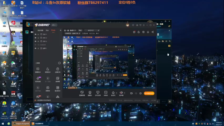224x126 pixels.
Task: Click the open padlock icon in top toolbar
Action: click(x=139, y=32)
